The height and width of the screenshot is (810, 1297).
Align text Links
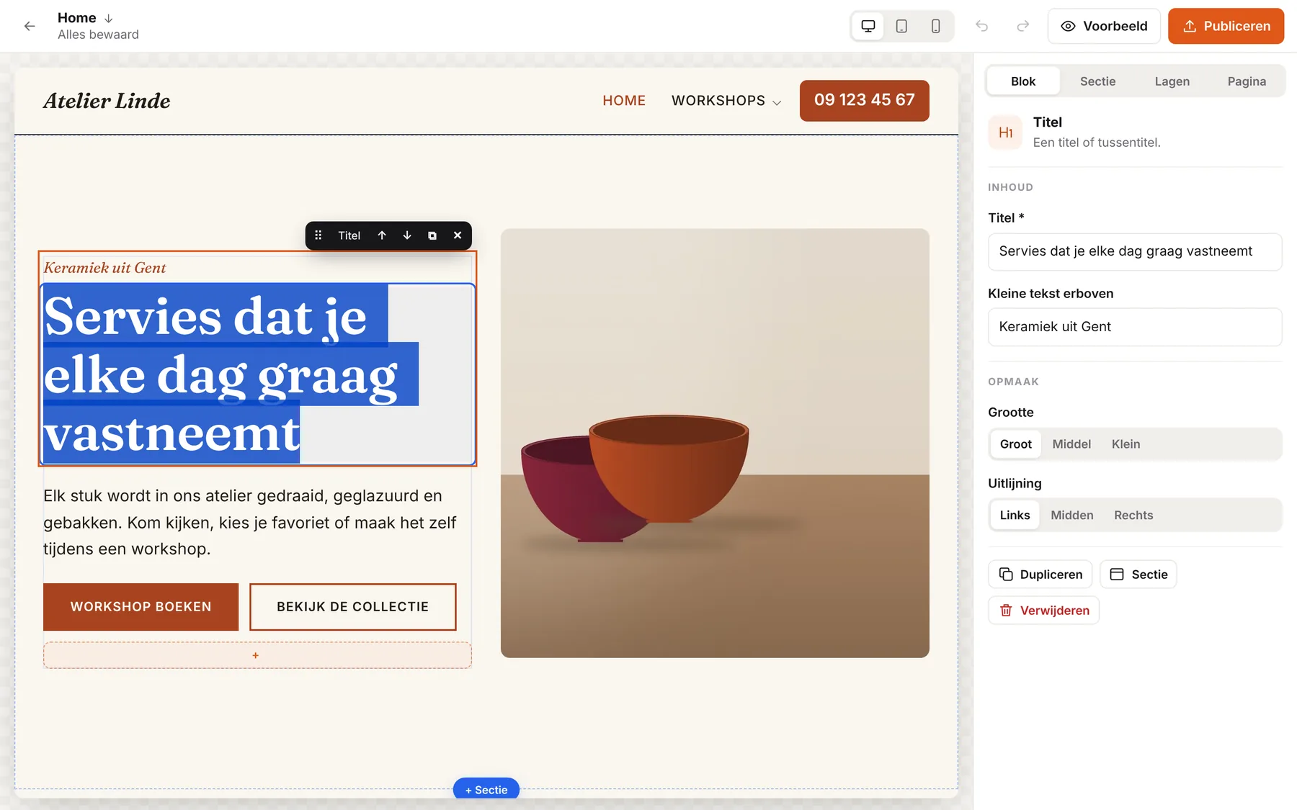pos(1015,516)
